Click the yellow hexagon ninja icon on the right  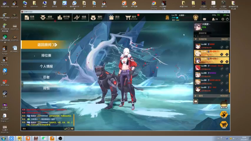(x=224, y=115)
